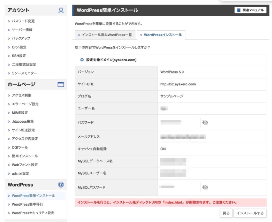Screen dimensions: 272x222
Task: Open WordPressセキュリティ設定
Action: click(x=33, y=213)
